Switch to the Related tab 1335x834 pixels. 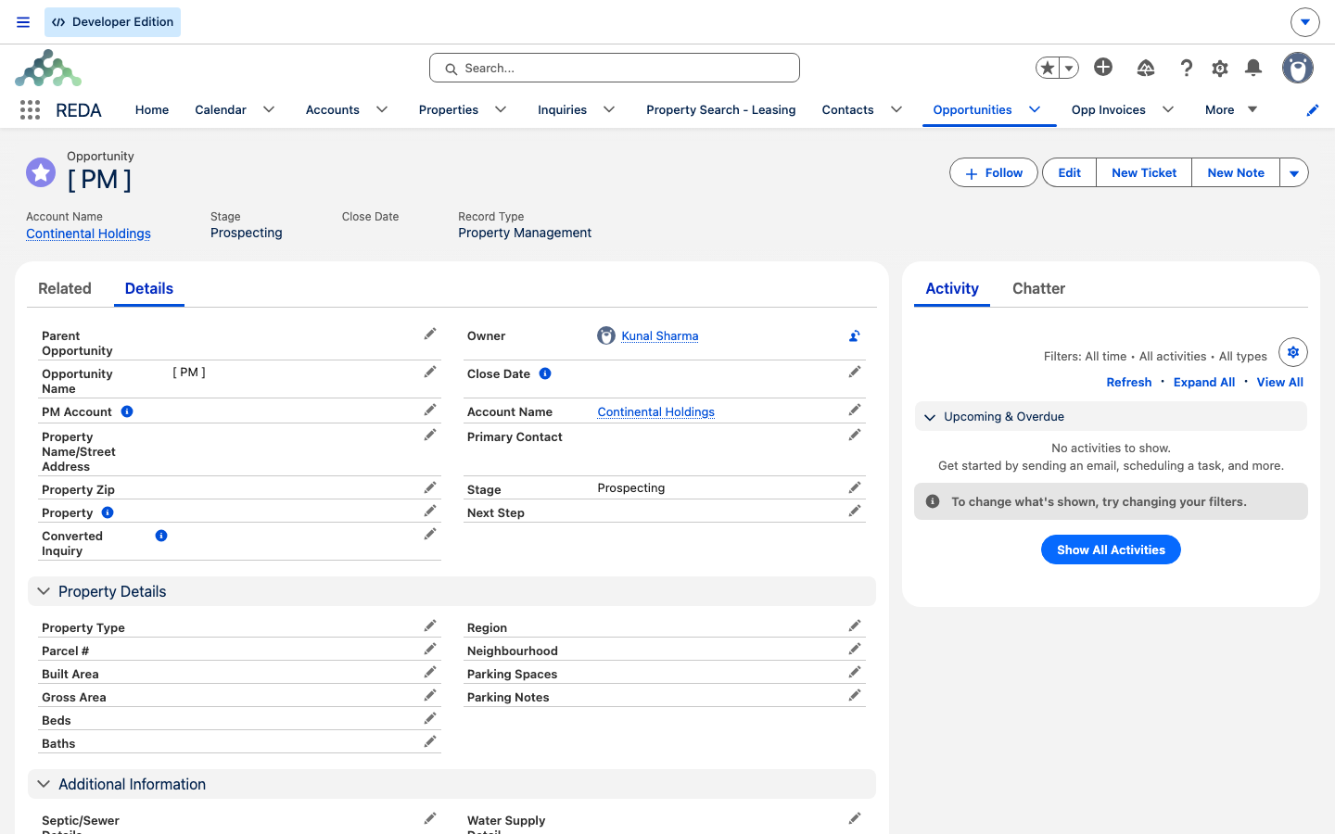pos(65,288)
